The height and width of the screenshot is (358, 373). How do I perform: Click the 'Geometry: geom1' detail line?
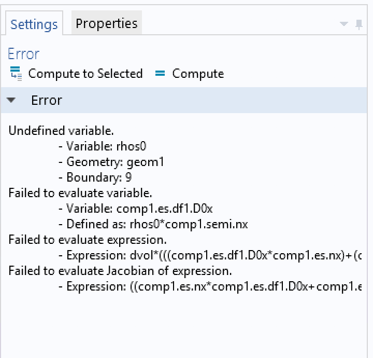(x=115, y=162)
